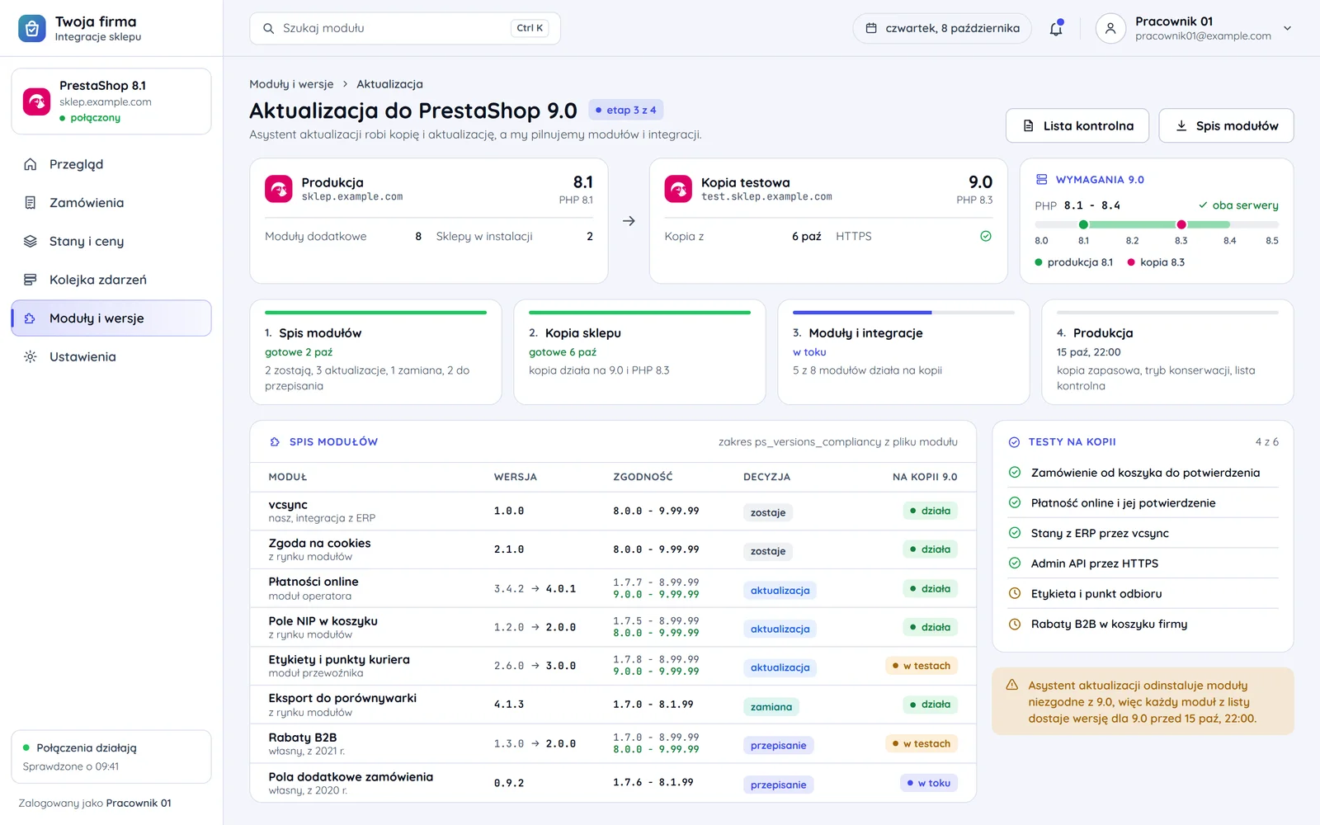Click the green produkcja 8.1 marker on PHP range
Viewport: 1320px width, 825px height.
tap(1083, 224)
